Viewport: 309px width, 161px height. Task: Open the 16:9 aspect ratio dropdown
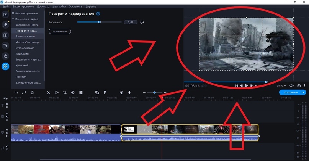tap(281, 85)
